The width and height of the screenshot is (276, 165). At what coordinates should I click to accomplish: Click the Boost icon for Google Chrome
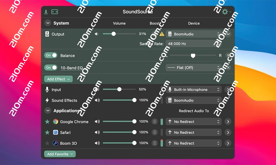tap(155, 122)
